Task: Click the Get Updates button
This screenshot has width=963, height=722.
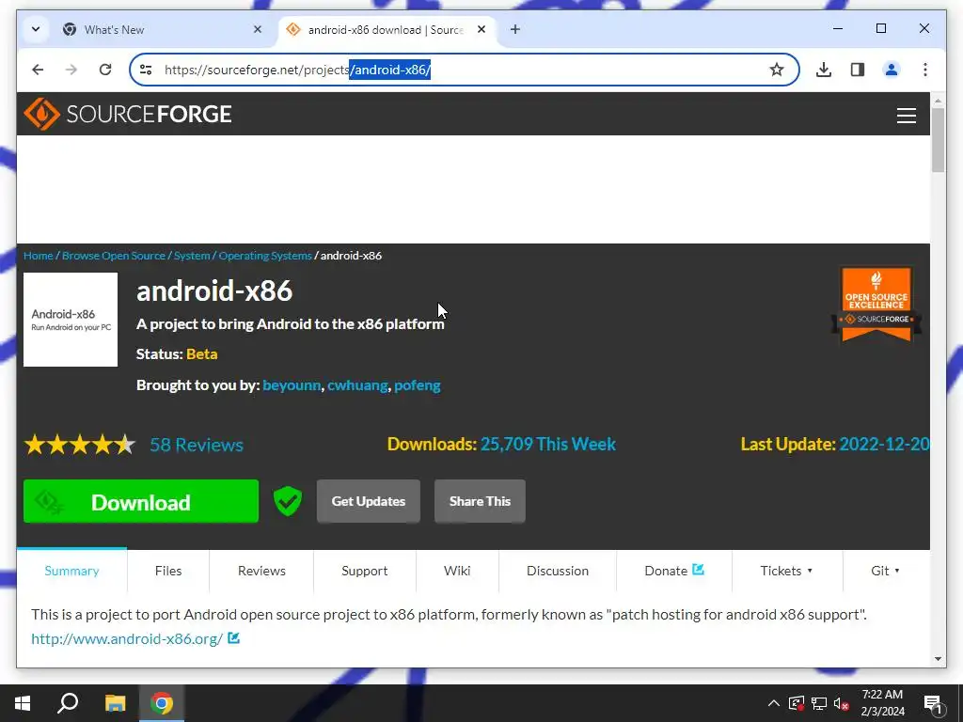Action: 369,501
